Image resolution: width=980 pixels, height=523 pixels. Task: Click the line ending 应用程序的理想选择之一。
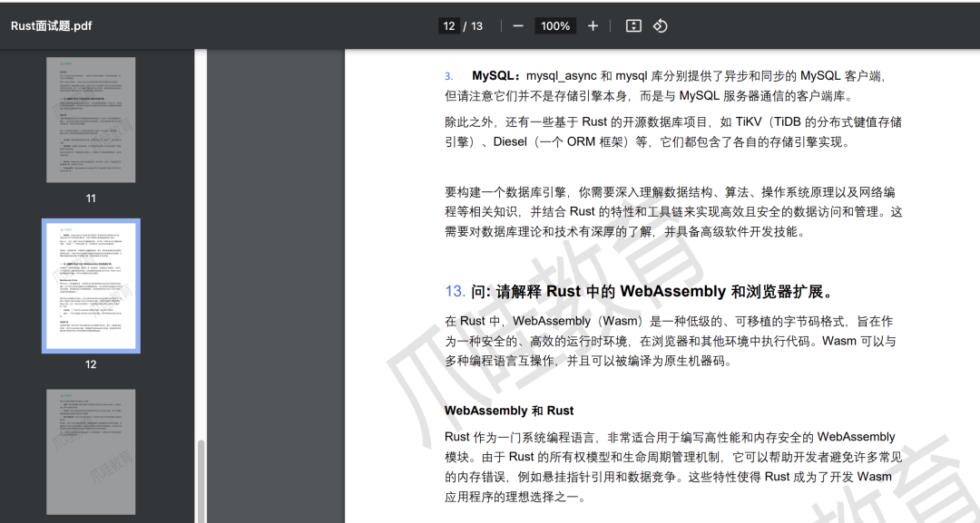tap(515, 497)
